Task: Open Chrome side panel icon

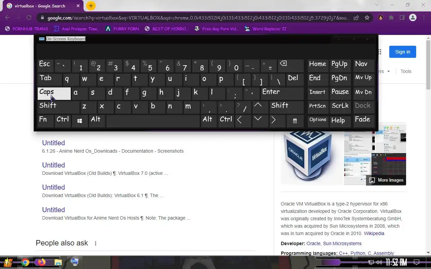Action: pyautogui.click(x=402, y=17)
